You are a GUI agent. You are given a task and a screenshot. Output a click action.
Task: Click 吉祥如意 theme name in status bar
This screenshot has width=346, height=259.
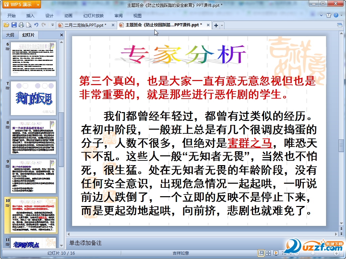click(x=181, y=253)
